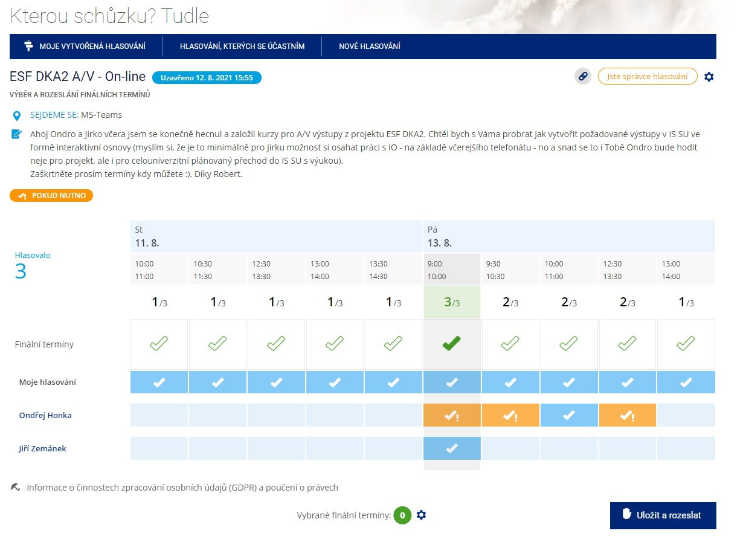Click the gavel icon next to GDPR info
Viewport: 746px width, 548px height.
click(16, 487)
